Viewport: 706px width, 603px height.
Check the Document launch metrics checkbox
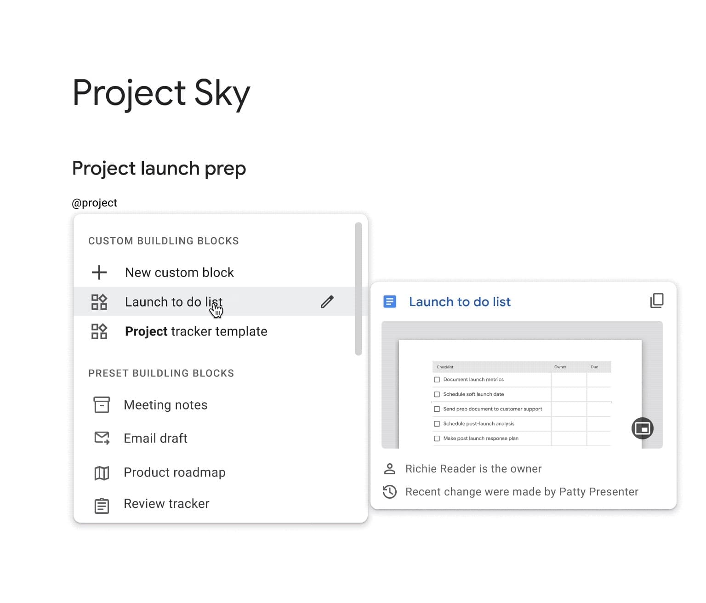437,380
